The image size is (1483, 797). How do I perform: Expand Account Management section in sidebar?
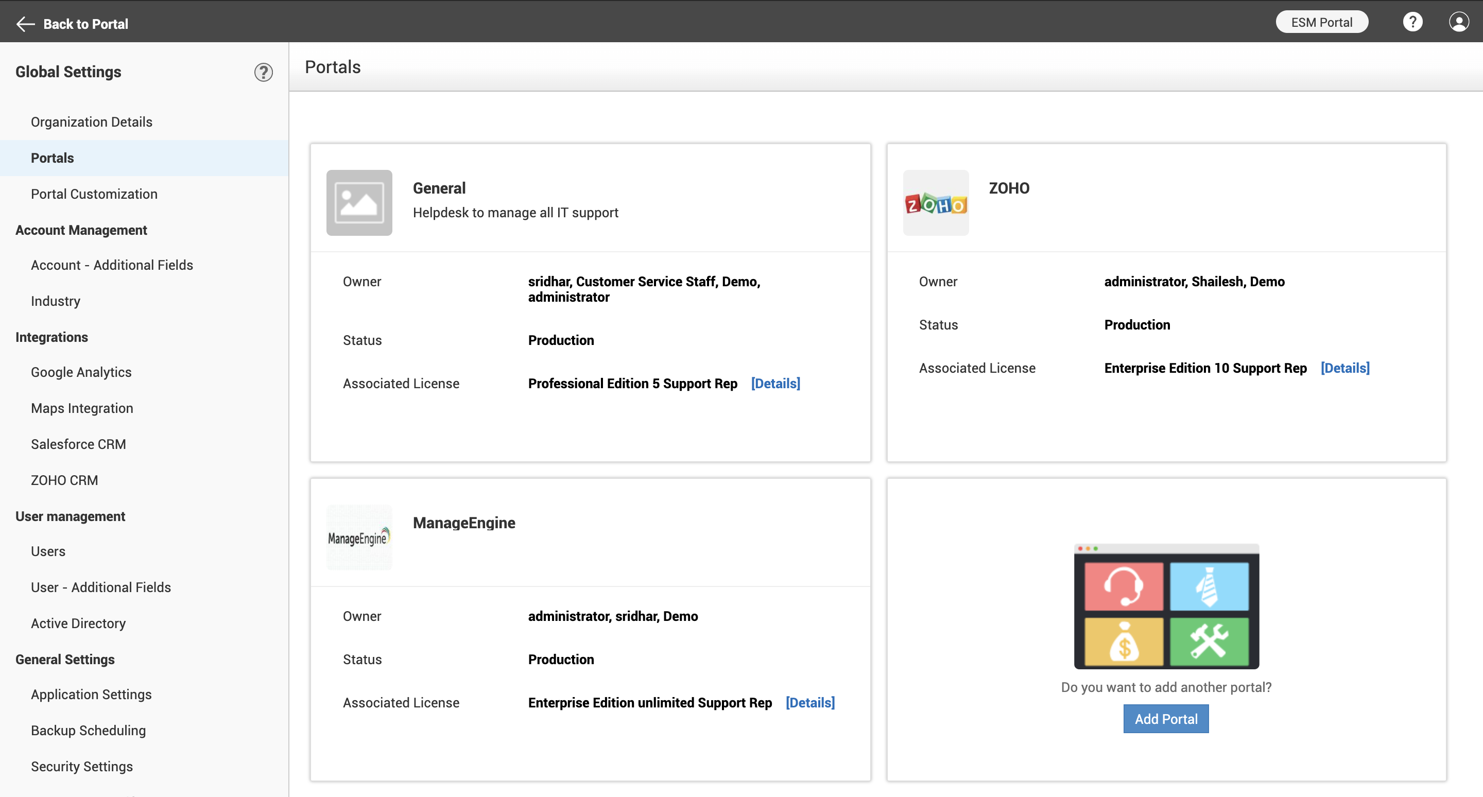80,230
